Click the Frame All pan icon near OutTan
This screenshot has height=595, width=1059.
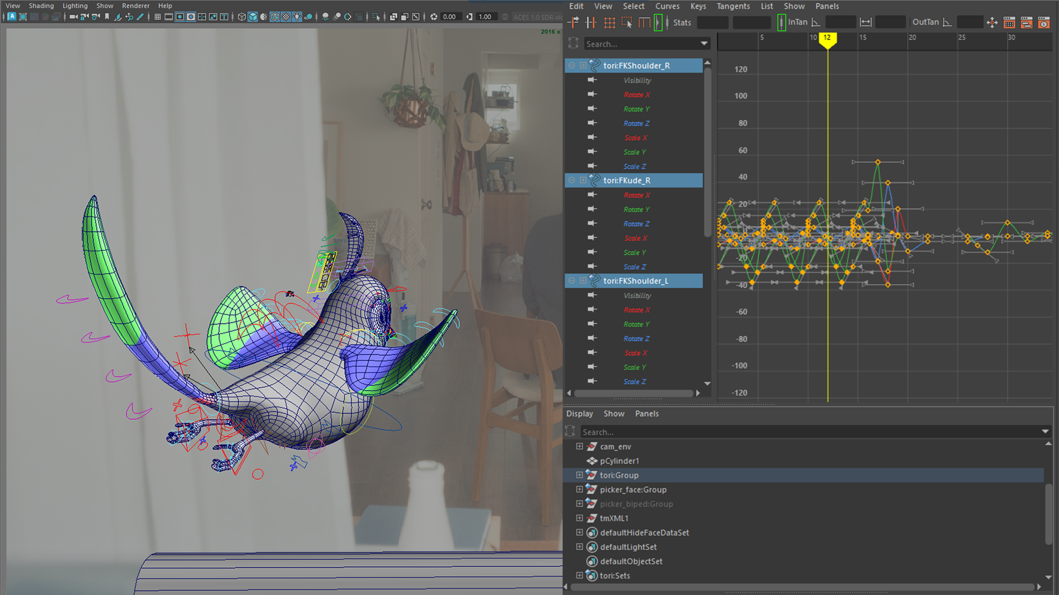[x=992, y=23]
